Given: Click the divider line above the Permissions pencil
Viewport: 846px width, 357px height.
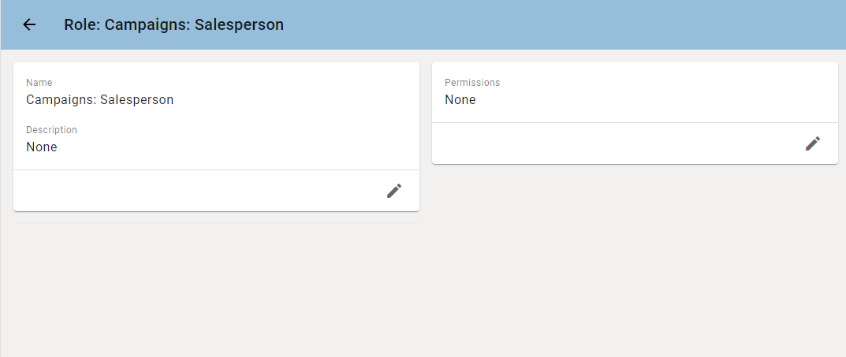Looking at the screenshot, I should (635, 122).
